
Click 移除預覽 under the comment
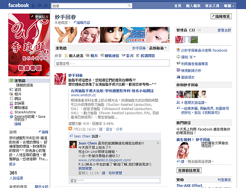coord(115,173)
